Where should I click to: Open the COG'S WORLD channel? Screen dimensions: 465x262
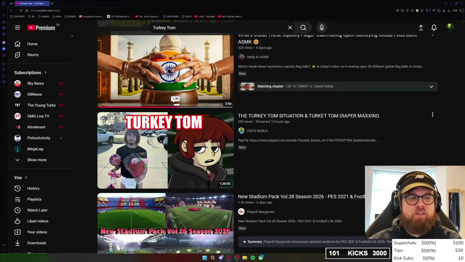tap(257, 131)
